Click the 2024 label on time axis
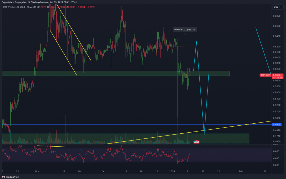286x179 pixels. tap(172, 171)
